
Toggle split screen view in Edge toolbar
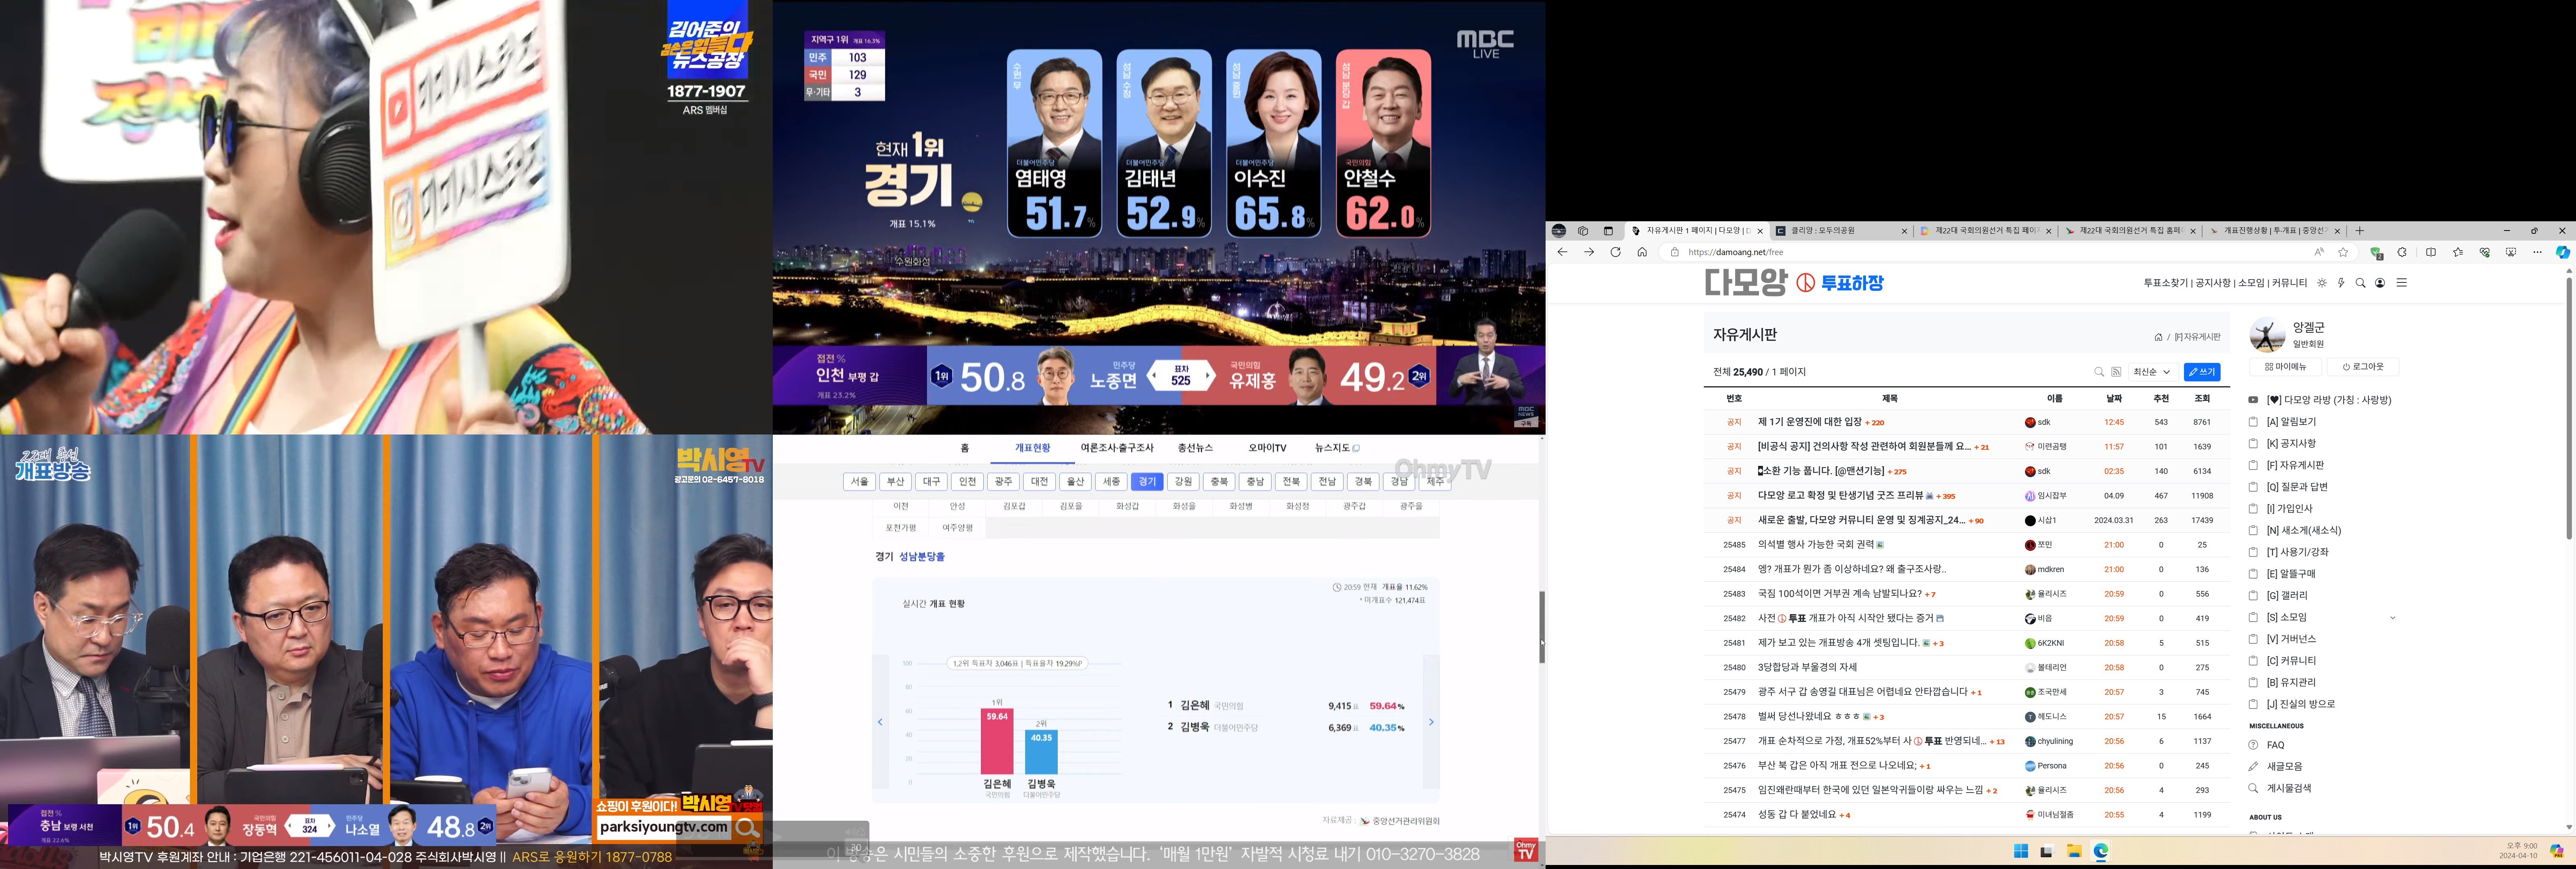2431,252
